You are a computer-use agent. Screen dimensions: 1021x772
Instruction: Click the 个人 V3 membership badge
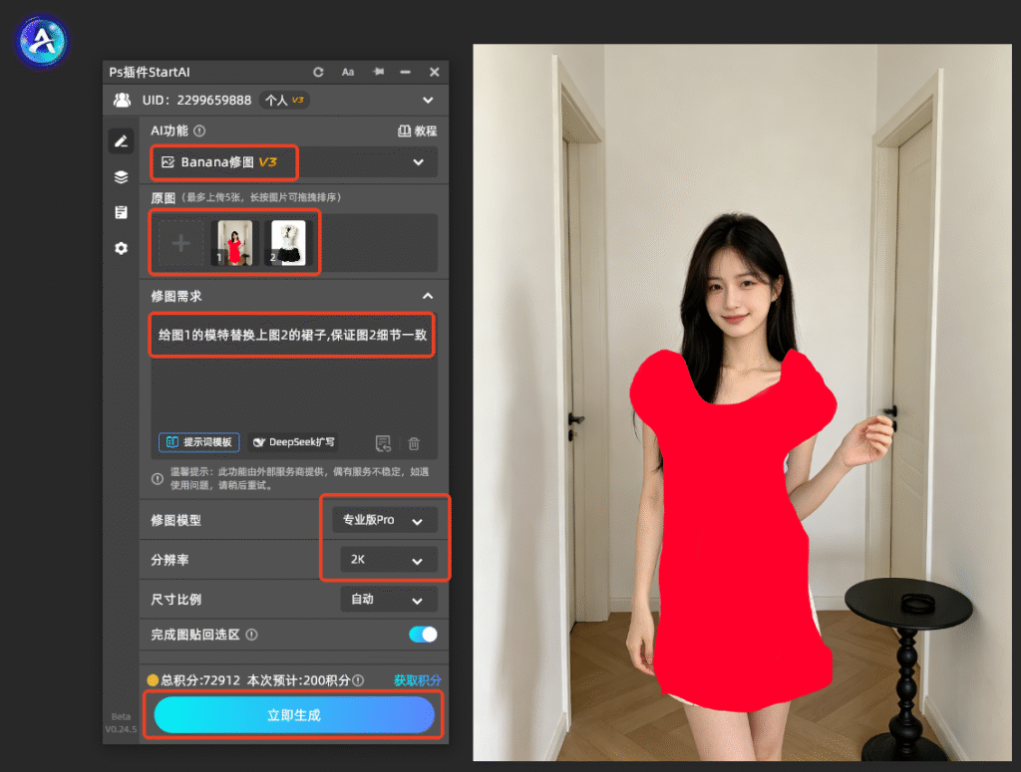point(284,101)
